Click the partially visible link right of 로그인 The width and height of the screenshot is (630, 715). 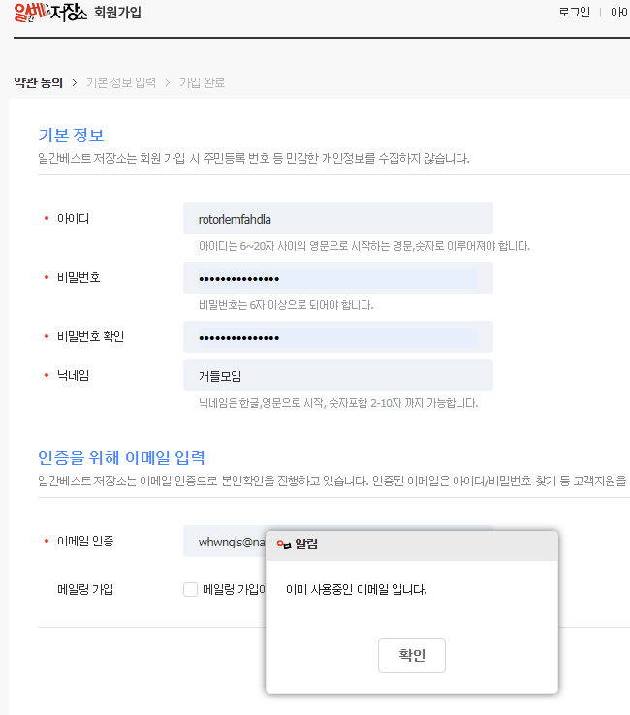point(619,13)
